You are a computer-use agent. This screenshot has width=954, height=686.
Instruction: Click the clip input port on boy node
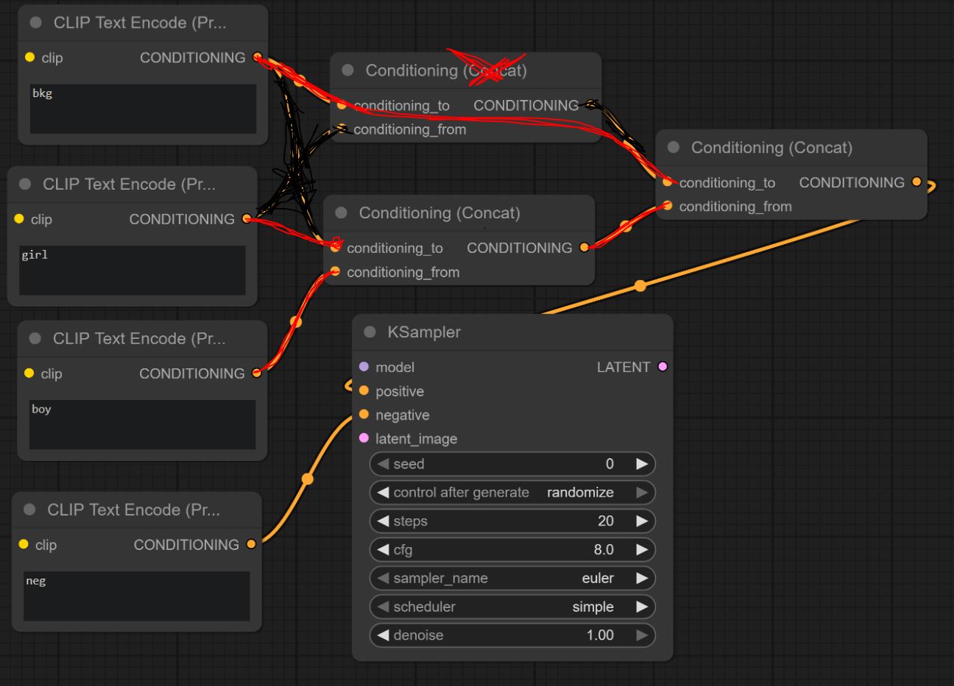coord(29,374)
